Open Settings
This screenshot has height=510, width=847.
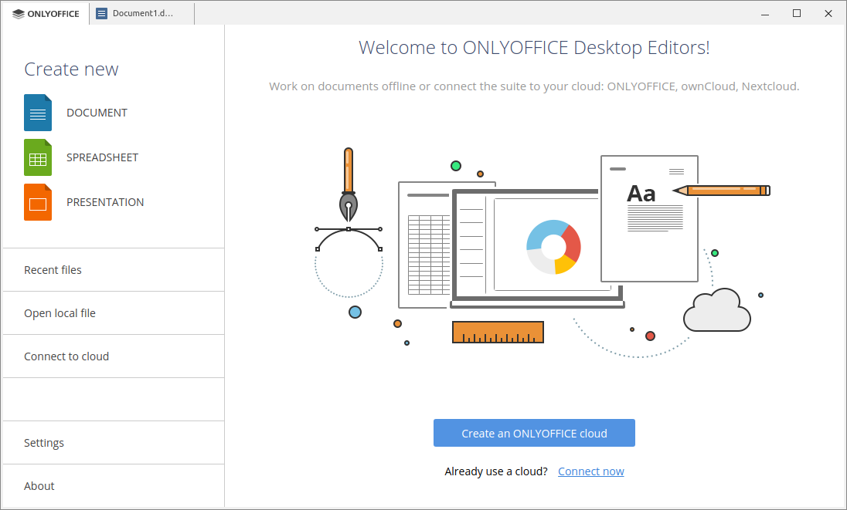pos(43,442)
